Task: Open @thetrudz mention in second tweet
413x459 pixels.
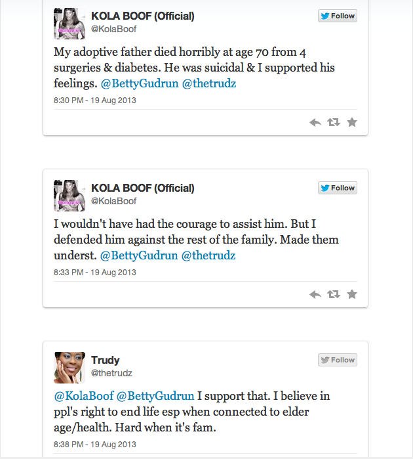Action: (x=208, y=255)
